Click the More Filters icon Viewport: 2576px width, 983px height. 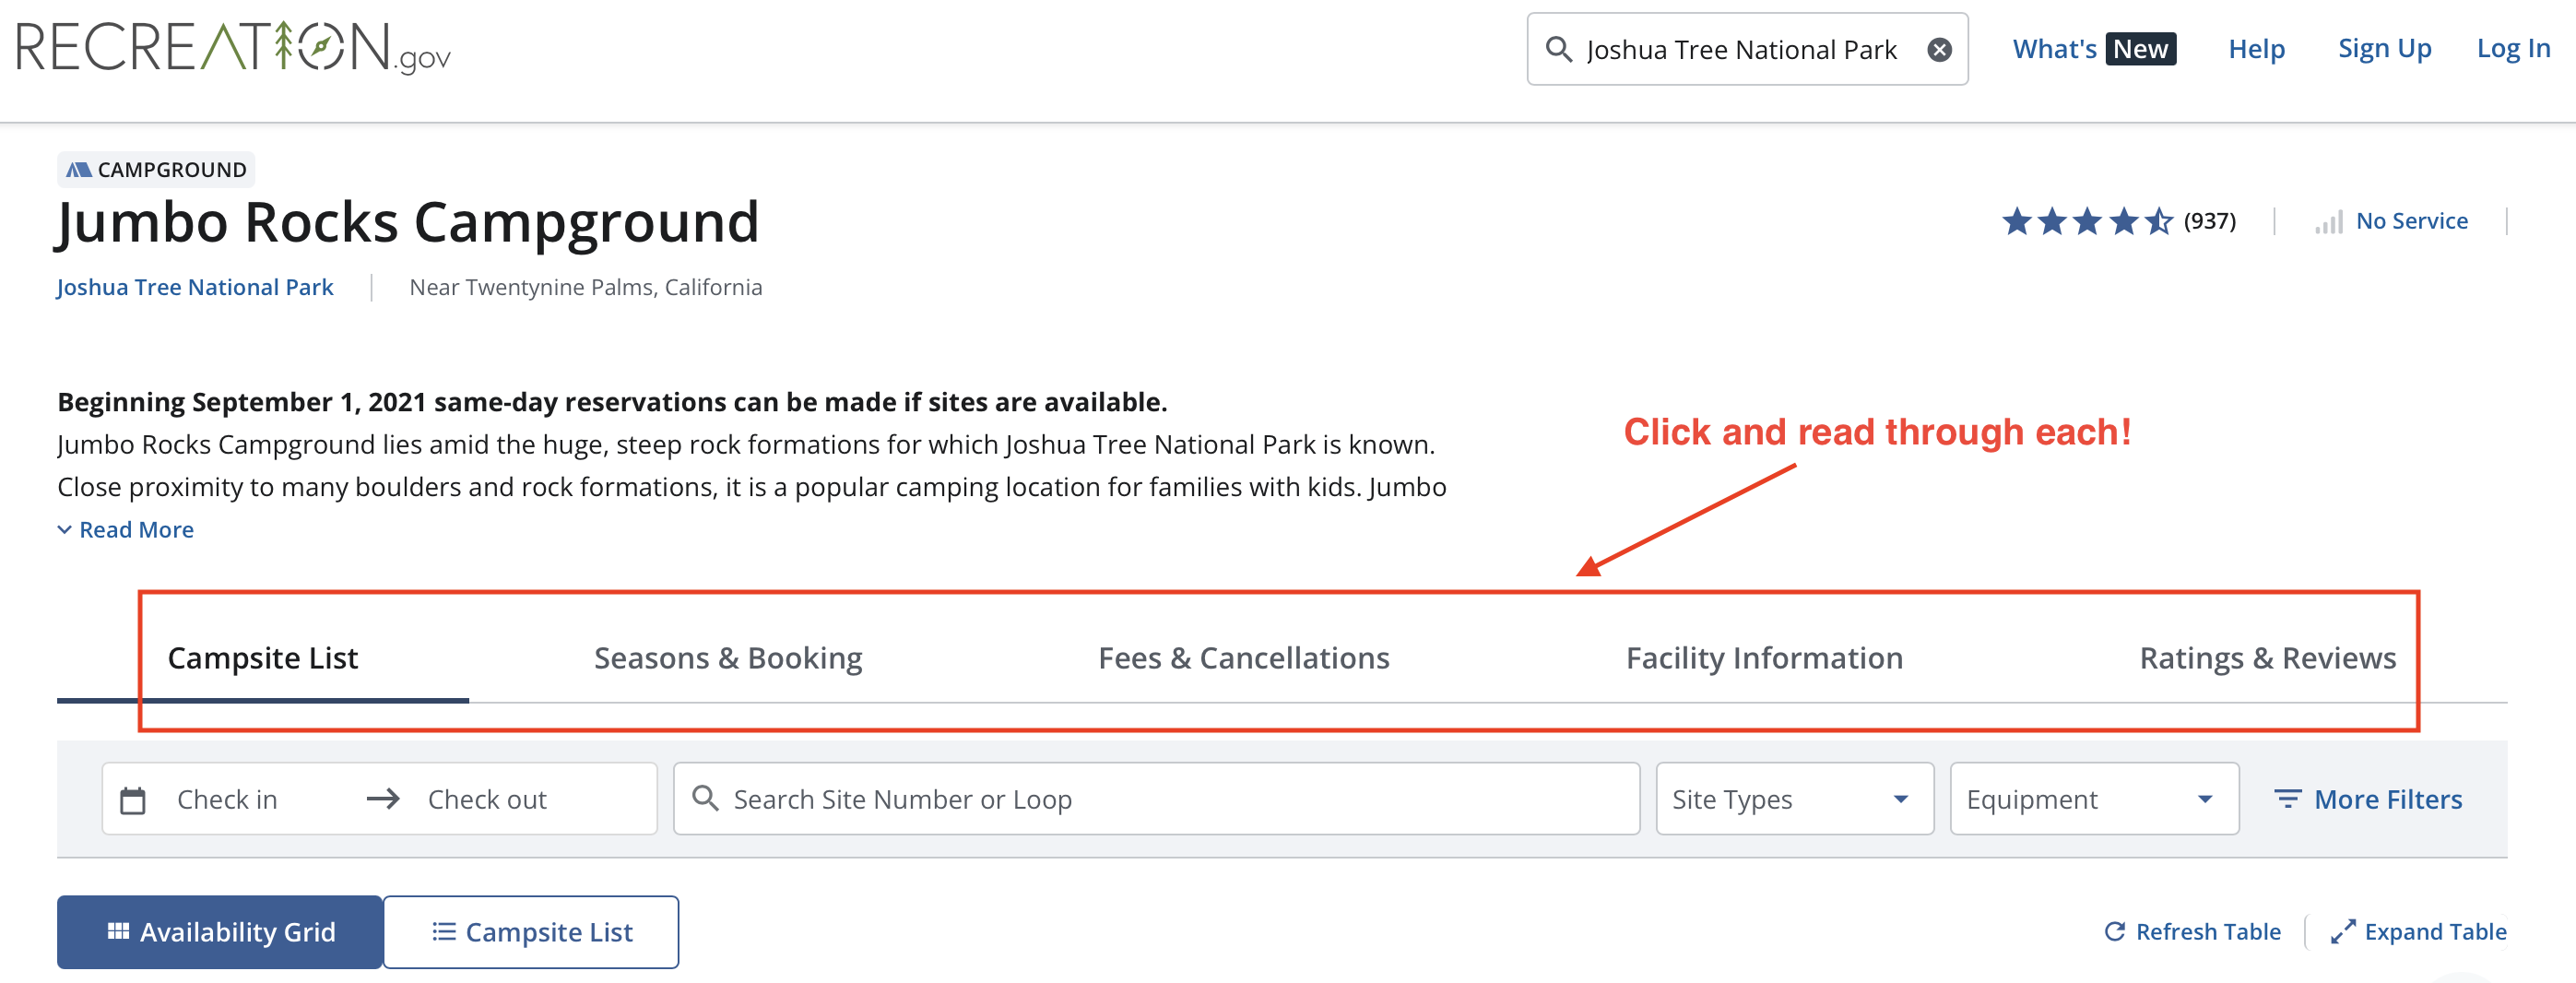pyautogui.click(x=2287, y=799)
